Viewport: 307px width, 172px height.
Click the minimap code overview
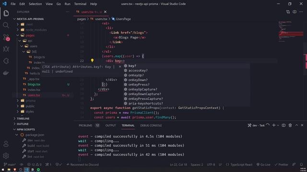(x=291, y=31)
